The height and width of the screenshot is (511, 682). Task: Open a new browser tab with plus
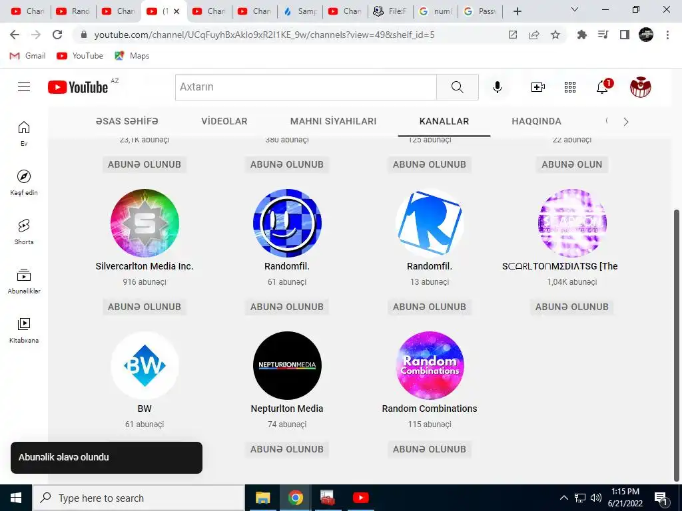(517, 11)
